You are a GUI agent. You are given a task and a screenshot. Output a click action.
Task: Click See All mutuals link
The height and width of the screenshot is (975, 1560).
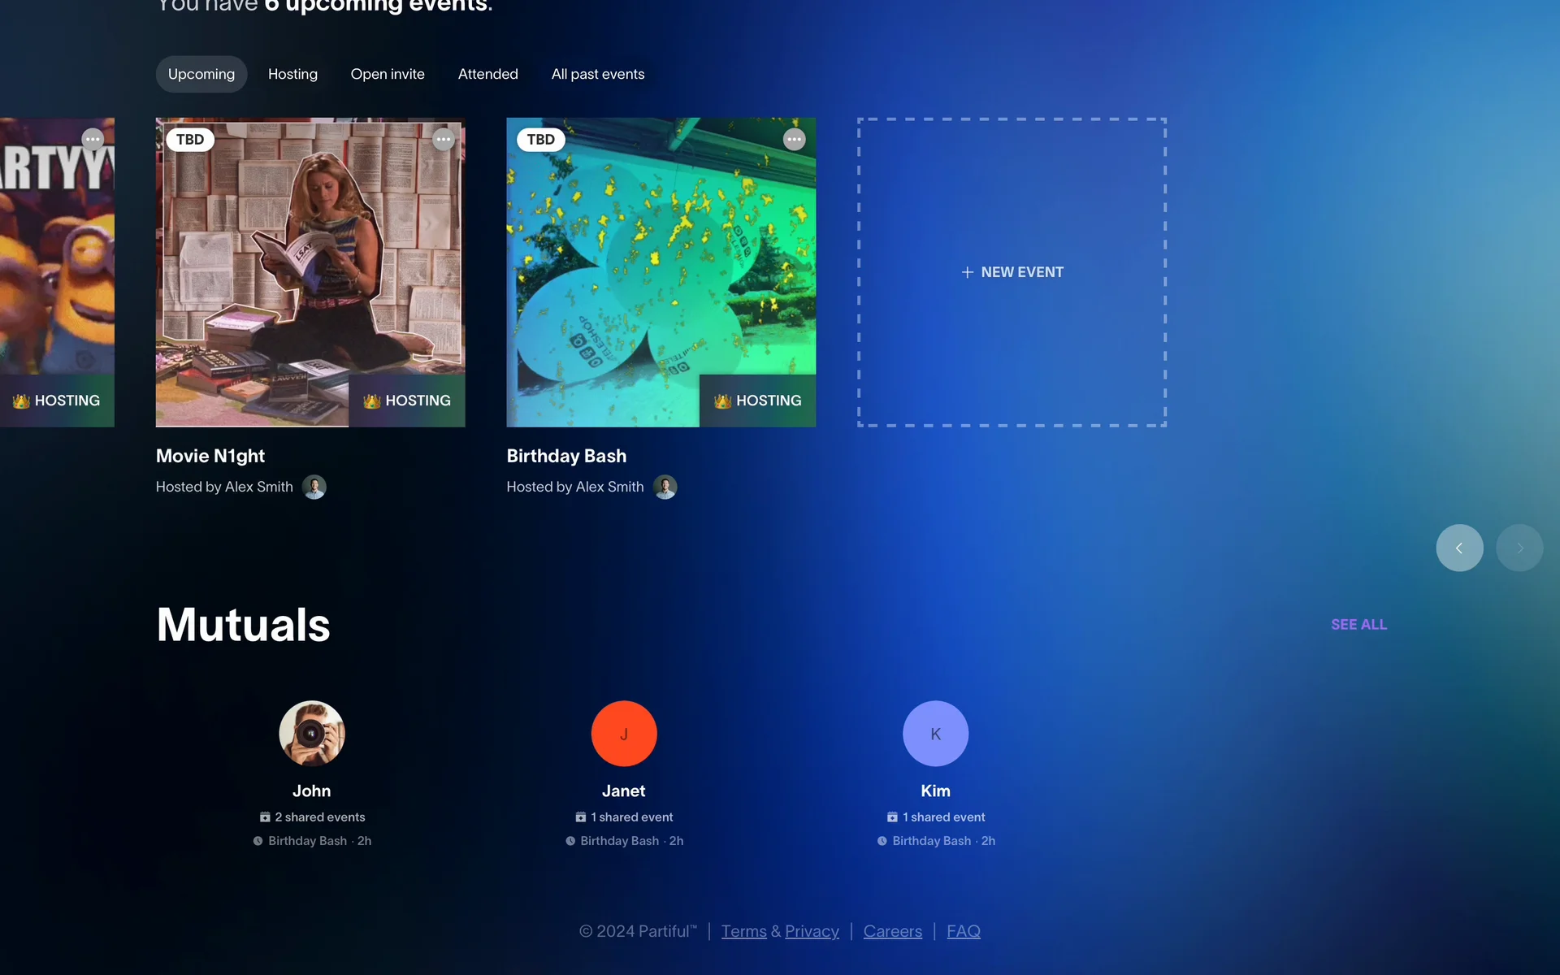(1358, 625)
